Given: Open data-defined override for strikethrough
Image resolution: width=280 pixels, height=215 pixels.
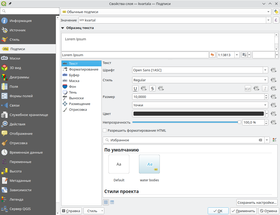Looking at the screenshot, I should [161, 88].
